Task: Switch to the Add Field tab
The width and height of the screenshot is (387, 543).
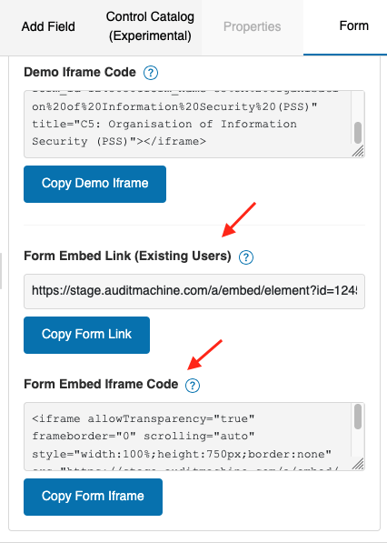Action: tap(48, 26)
